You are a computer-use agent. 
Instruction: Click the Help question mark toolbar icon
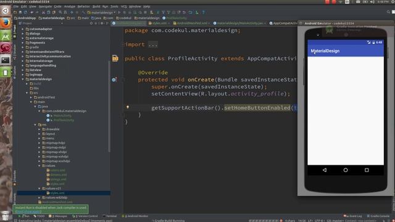tap(203, 12)
